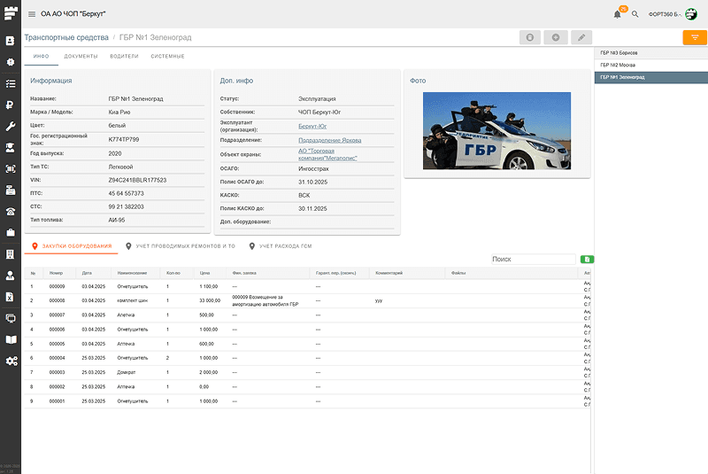Open the hamburger menu next to company name
Viewport: 708px width, 474px height.
(x=32, y=14)
